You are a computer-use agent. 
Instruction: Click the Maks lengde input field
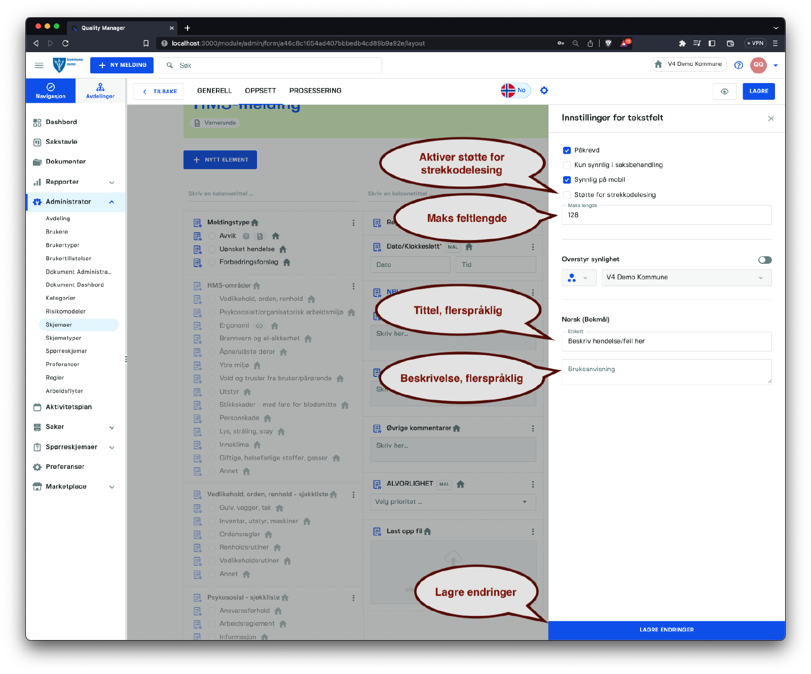tap(666, 215)
